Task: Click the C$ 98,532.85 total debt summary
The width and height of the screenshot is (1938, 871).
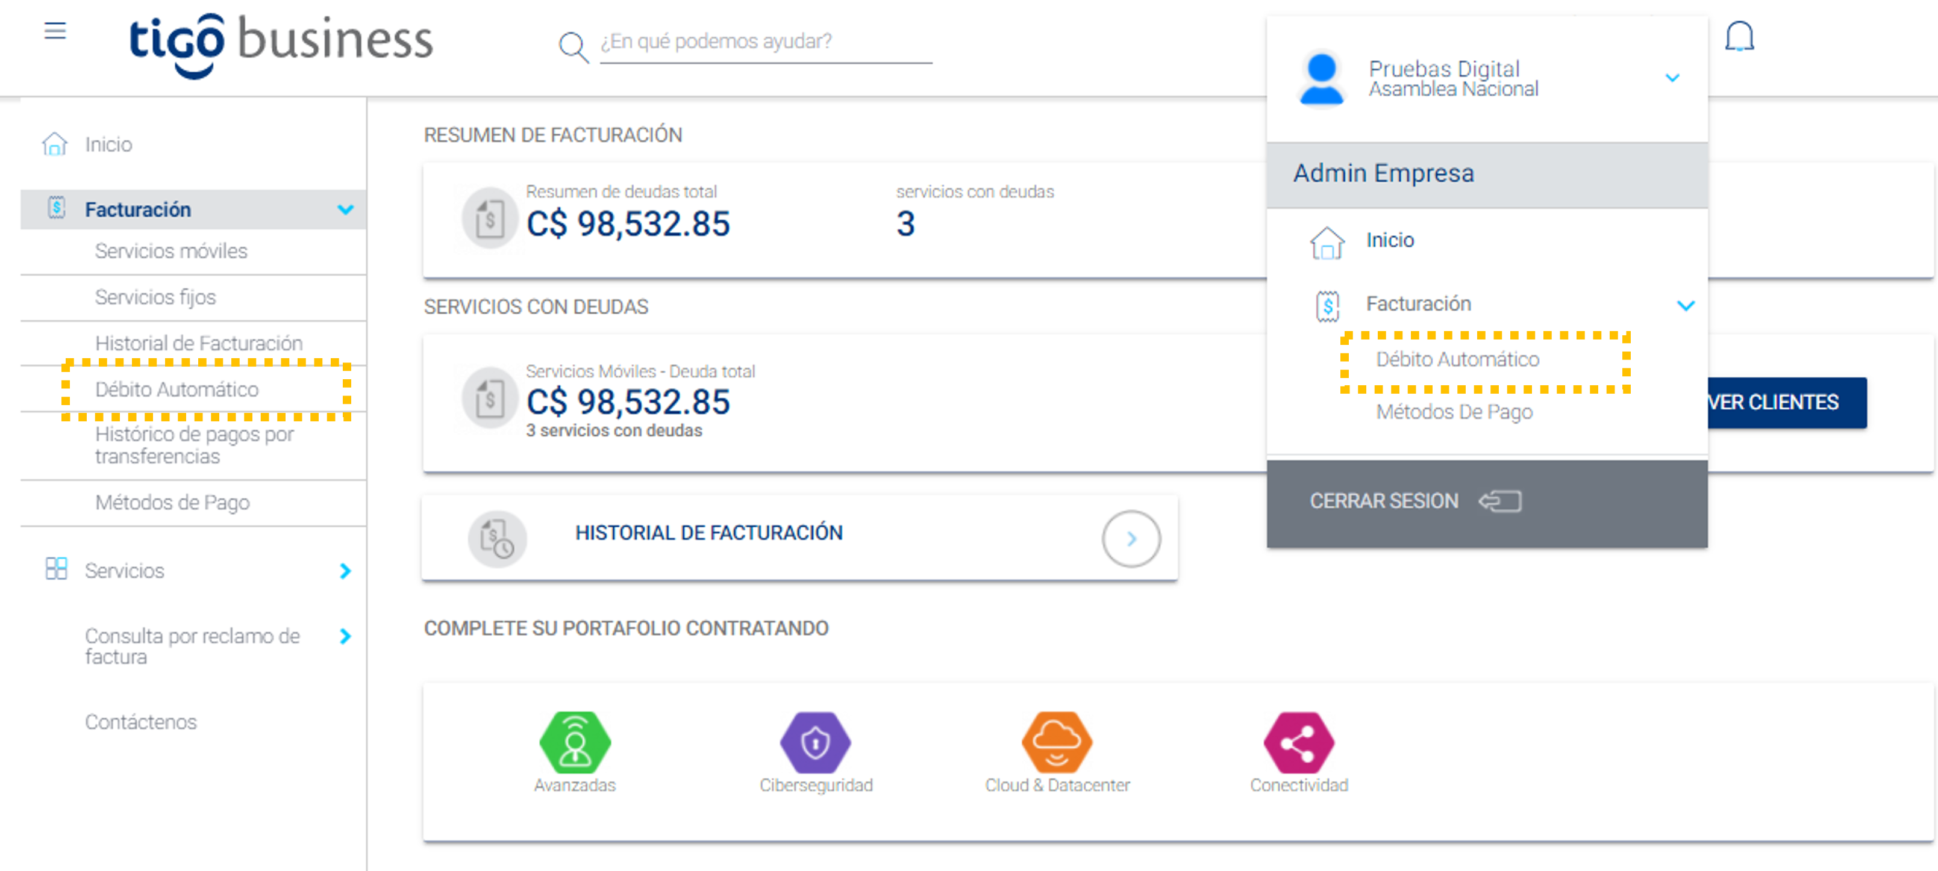Action: pos(628,224)
